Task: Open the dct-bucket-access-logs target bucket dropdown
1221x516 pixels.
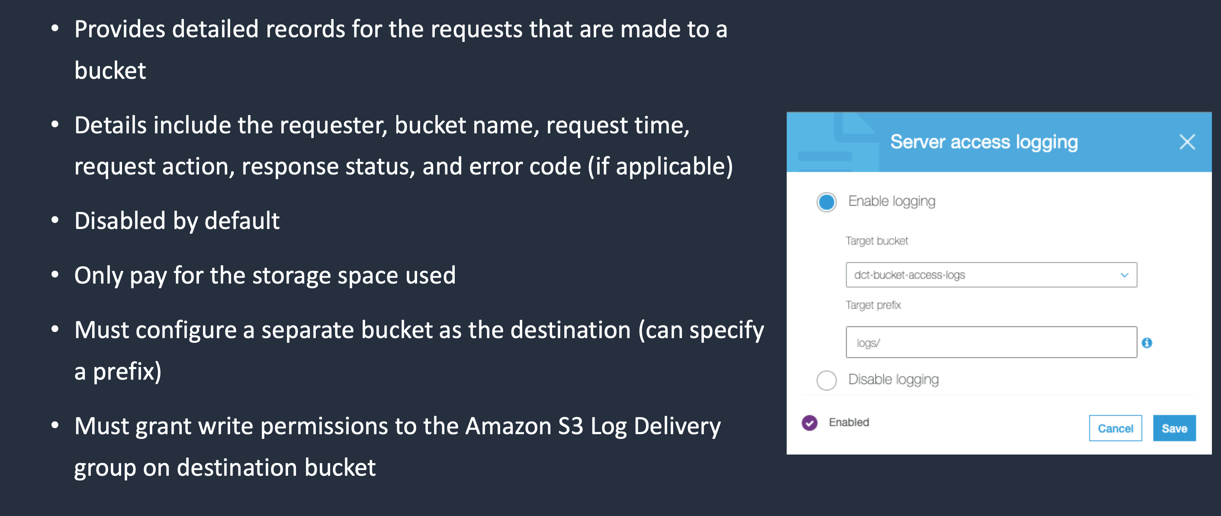Action: 991,274
